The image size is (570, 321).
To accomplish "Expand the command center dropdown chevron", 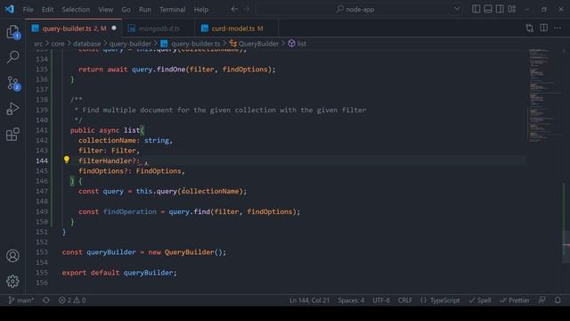I will coord(457,9).
